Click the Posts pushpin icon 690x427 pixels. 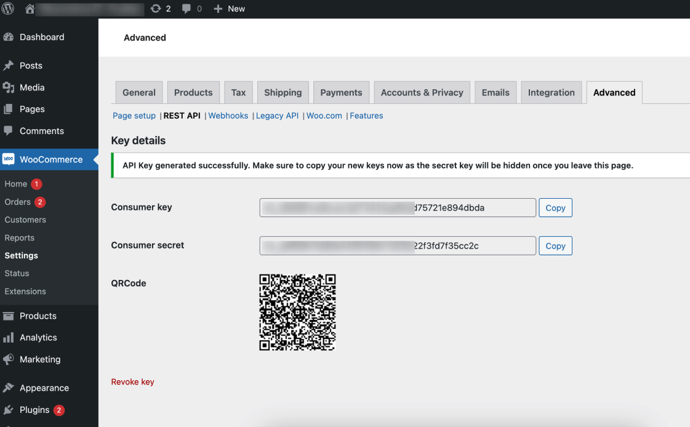coord(9,65)
